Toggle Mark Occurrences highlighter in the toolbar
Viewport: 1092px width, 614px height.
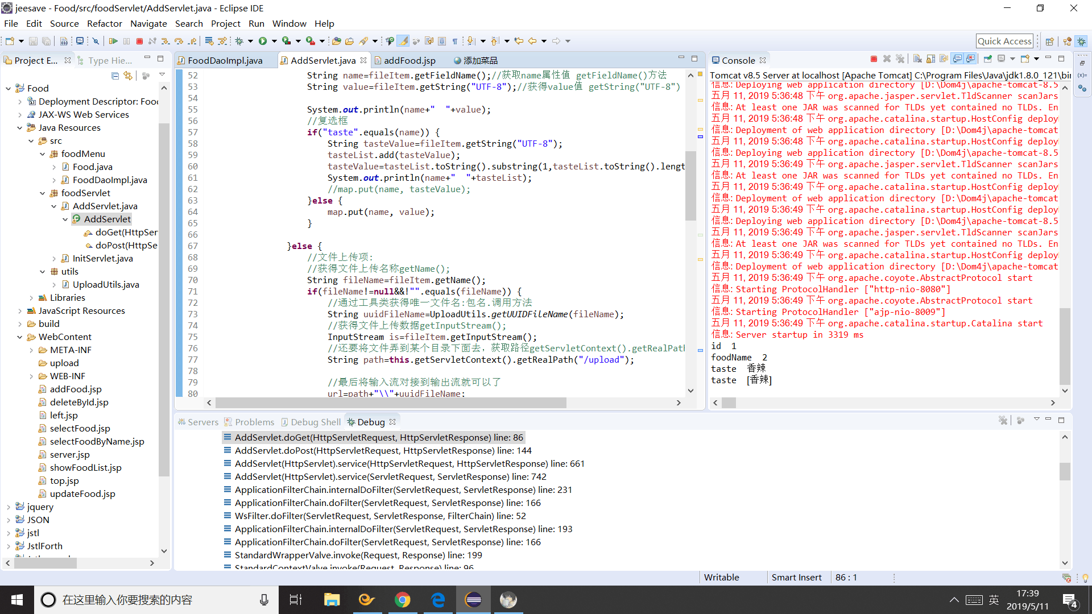click(x=403, y=41)
